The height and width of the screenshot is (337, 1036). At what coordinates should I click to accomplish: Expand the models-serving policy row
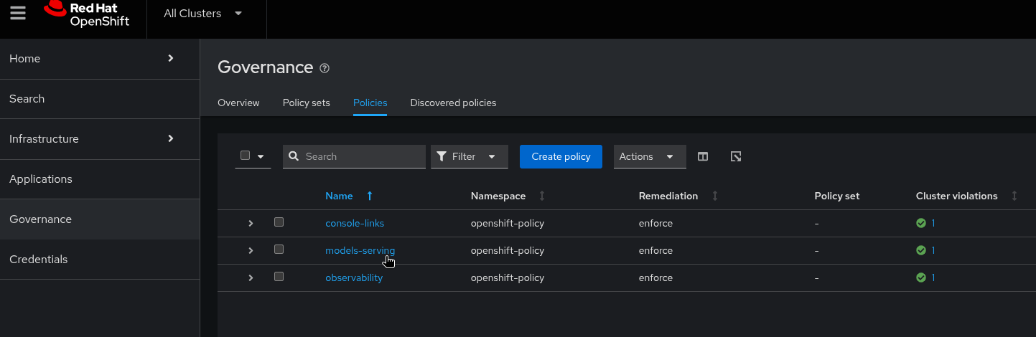pos(251,250)
